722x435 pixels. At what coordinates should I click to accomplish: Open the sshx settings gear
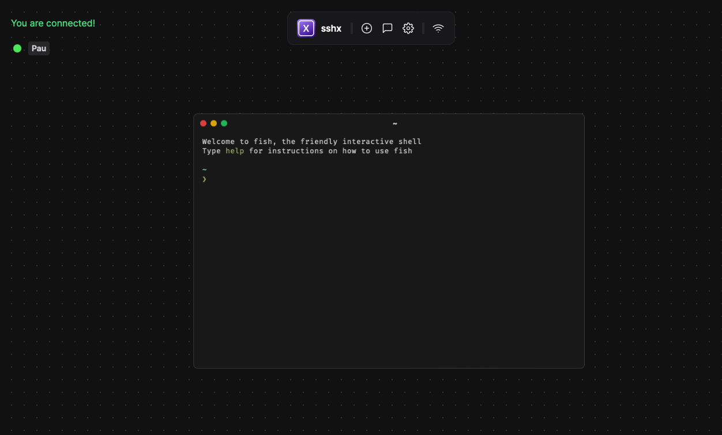click(x=408, y=28)
